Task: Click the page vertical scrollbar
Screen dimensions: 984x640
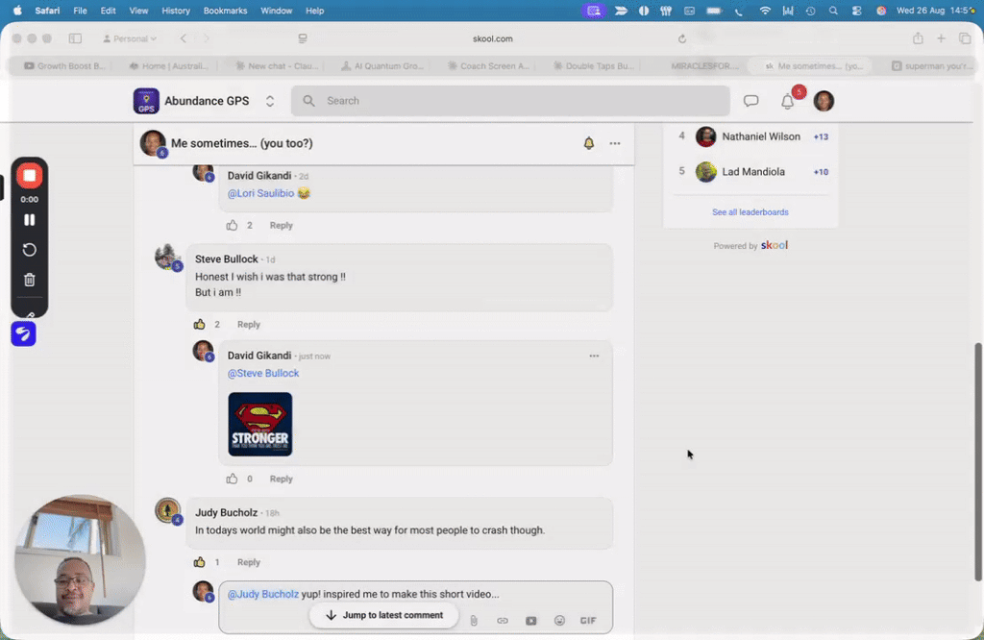Action: tap(979, 462)
